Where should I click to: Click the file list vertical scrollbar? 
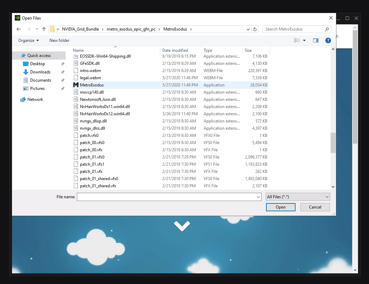333,143
